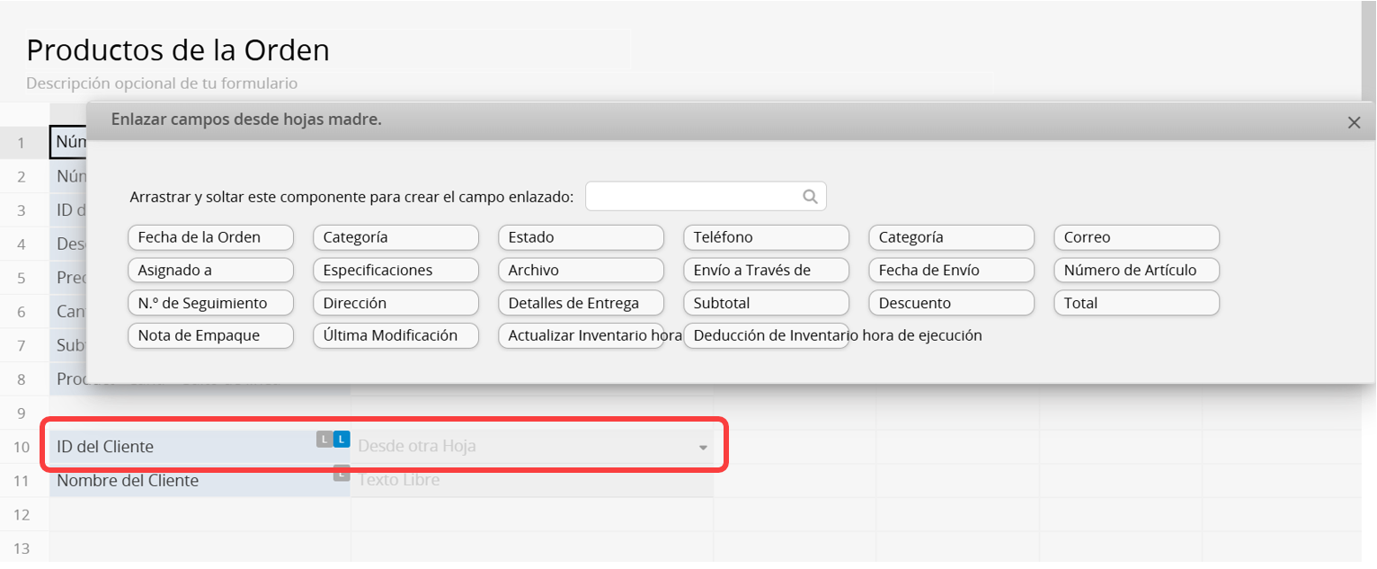Select the Especificaciones field chip

(395, 270)
